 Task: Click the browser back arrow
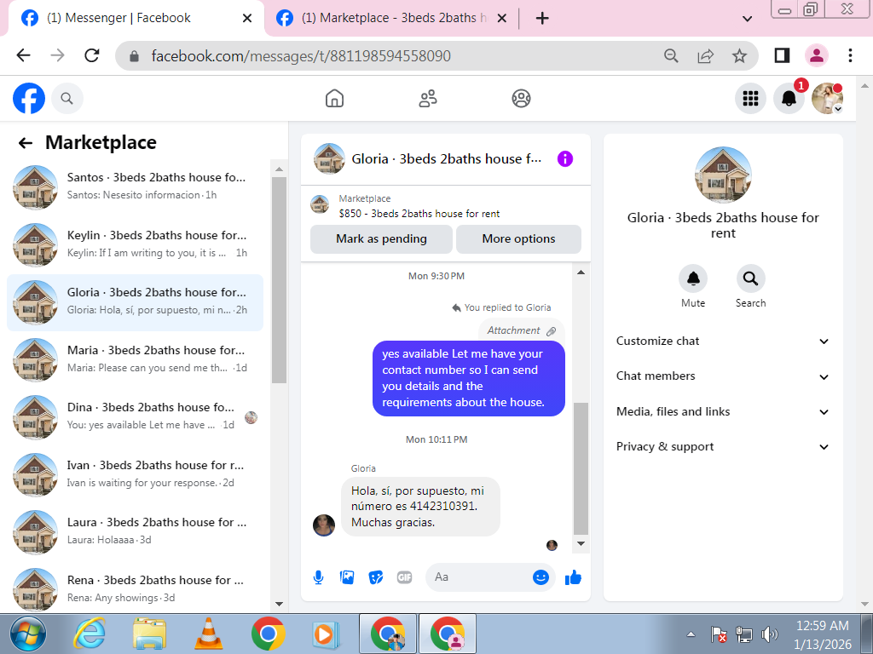(23, 55)
